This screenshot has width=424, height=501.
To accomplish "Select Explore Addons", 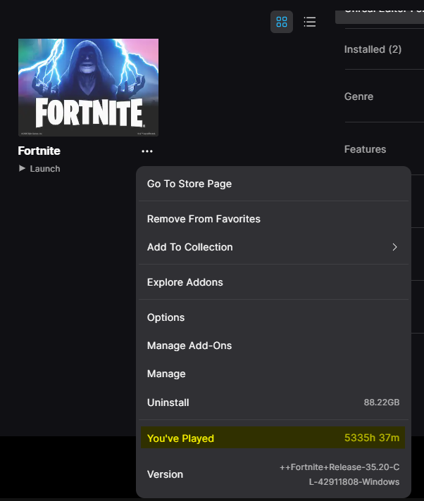I will coord(273,282).
